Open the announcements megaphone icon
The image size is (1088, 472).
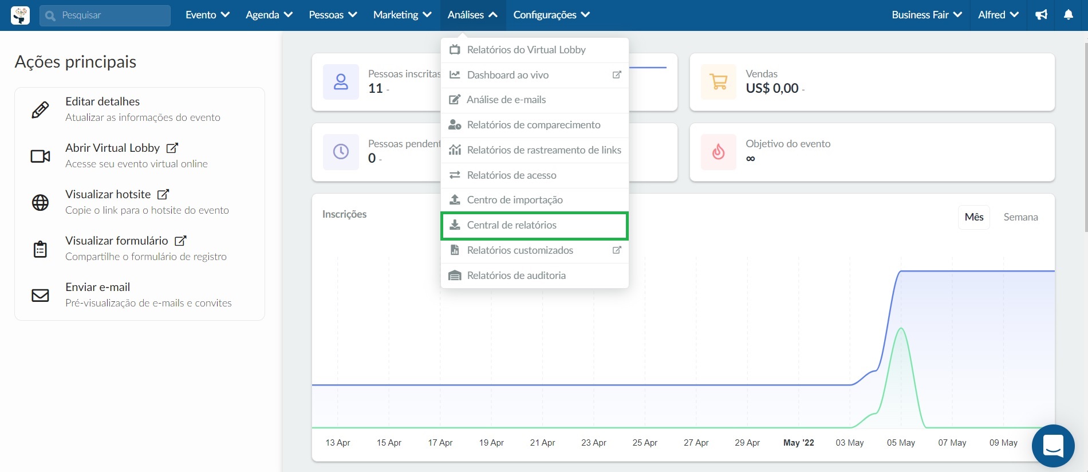(x=1041, y=15)
